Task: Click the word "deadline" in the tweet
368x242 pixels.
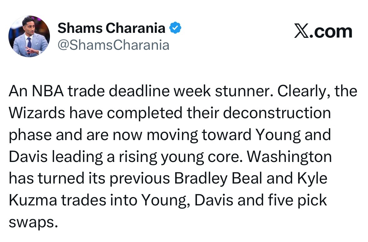Action: [x=139, y=91]
